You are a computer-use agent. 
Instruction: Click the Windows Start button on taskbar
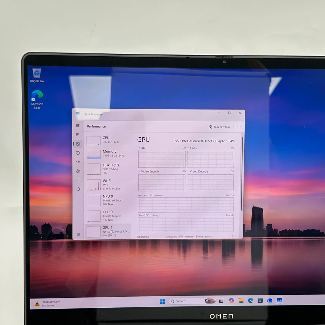point(162,301)
